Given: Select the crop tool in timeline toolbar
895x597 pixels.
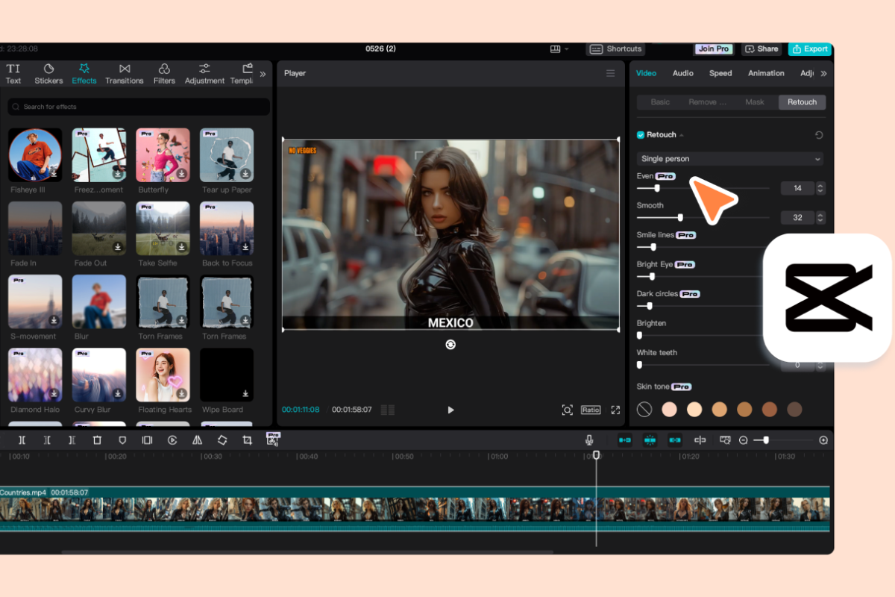Looking at the screenshot, I should (247, 440).
